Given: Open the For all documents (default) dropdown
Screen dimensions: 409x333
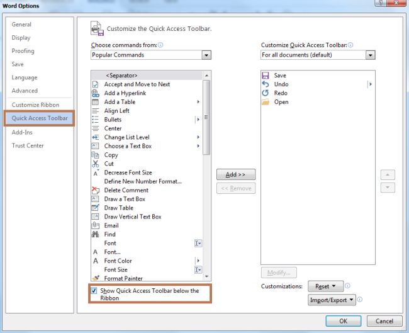Looking at the screenshot, I should 371,55.
